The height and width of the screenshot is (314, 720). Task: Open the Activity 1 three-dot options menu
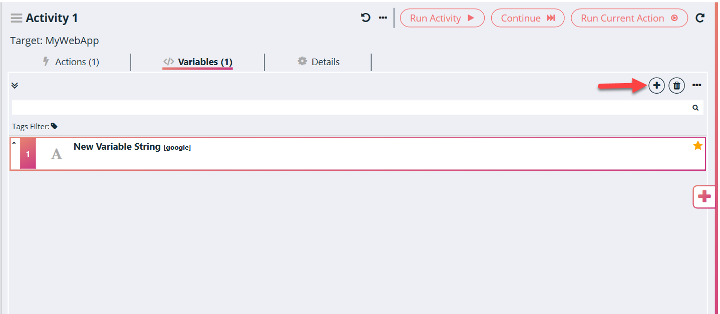383,18
